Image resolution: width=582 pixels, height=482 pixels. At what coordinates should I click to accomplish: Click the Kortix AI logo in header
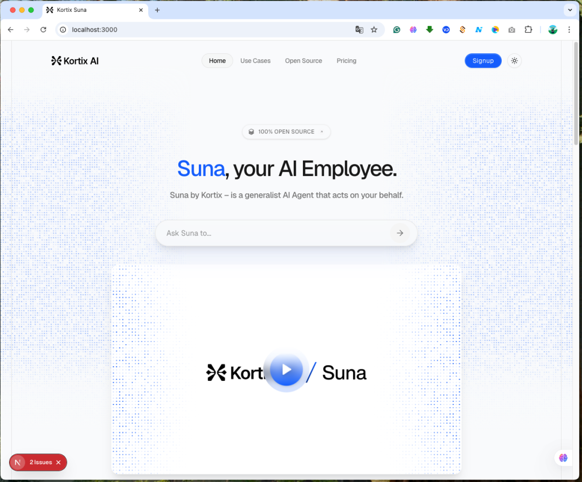75,61
